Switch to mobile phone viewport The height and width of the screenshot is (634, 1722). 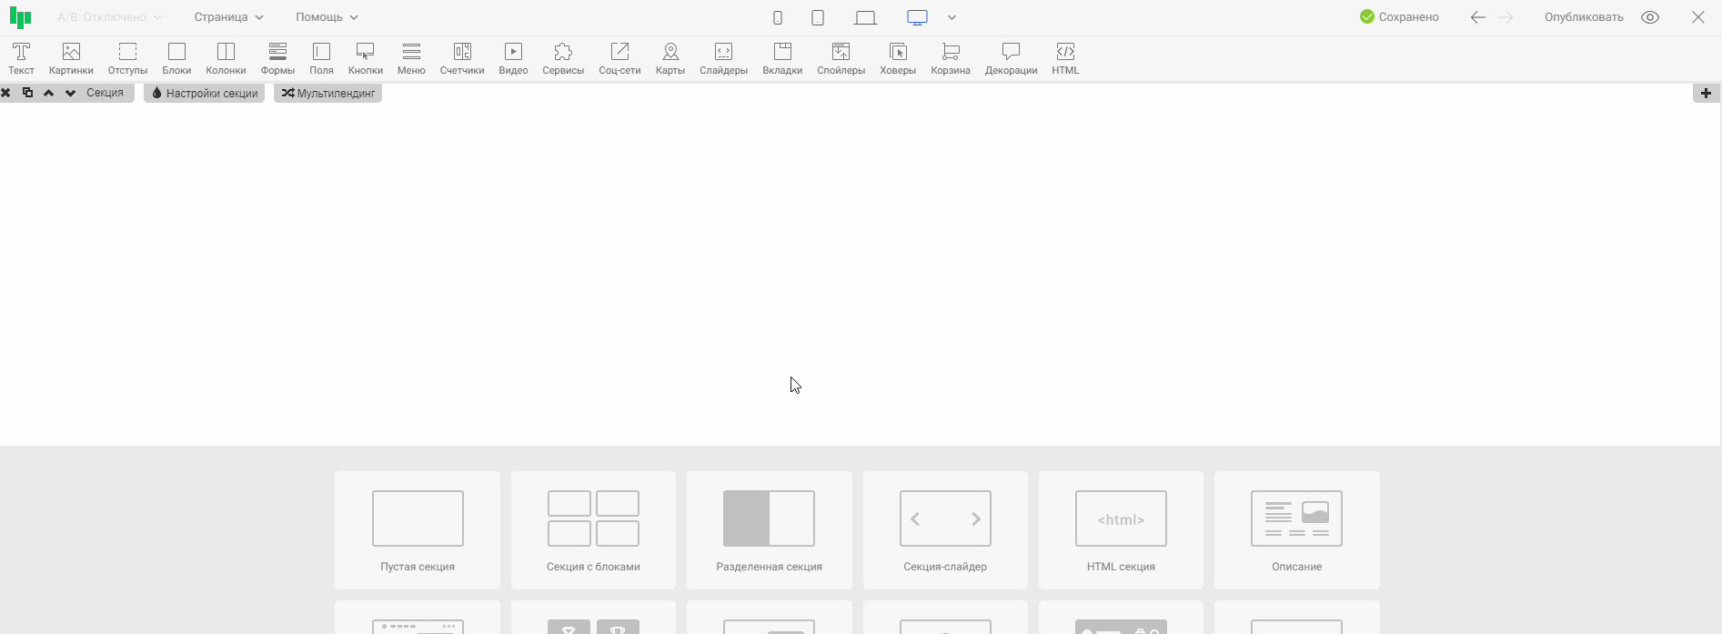(x=778, y=17)
